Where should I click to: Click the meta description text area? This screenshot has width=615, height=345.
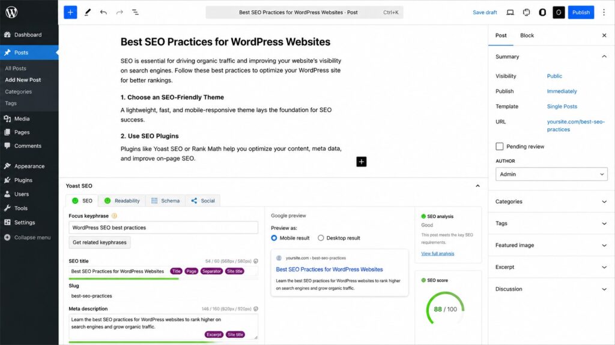(163, 326)
